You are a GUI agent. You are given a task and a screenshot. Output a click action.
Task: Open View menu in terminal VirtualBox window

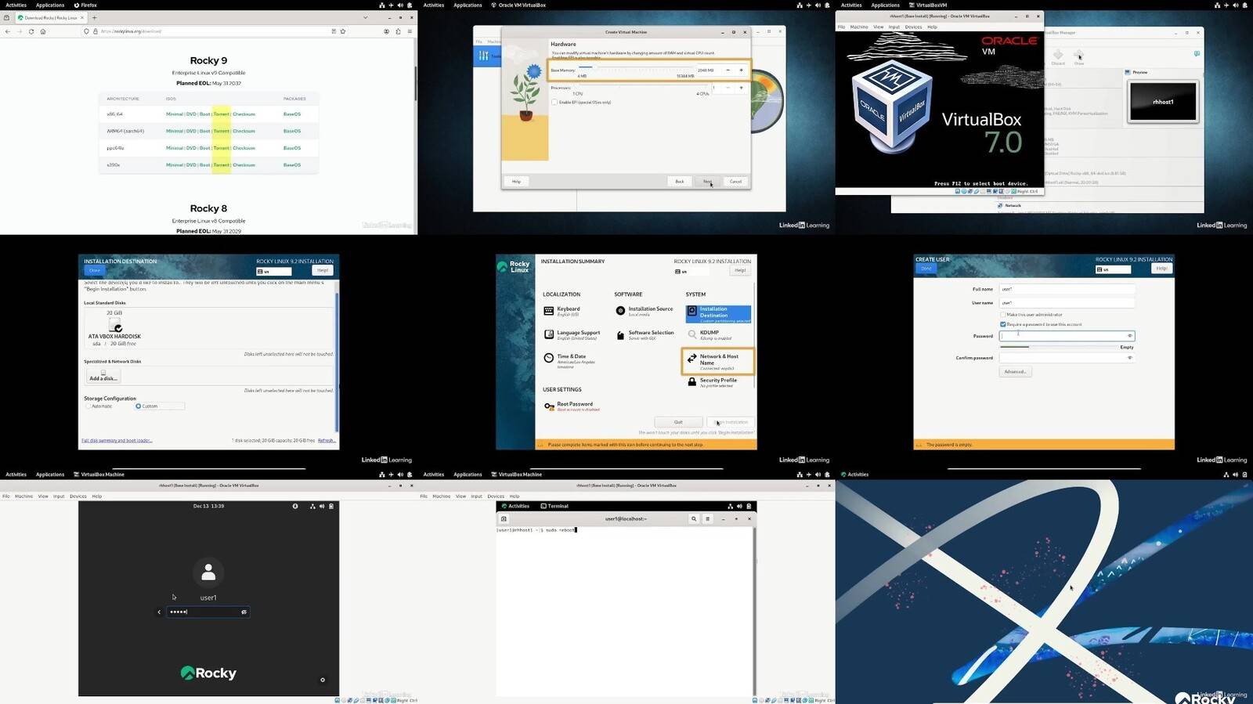(x=460, y=496)
